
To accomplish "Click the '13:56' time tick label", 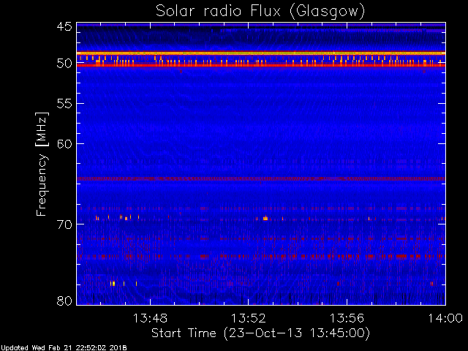I will click(347, 318).
